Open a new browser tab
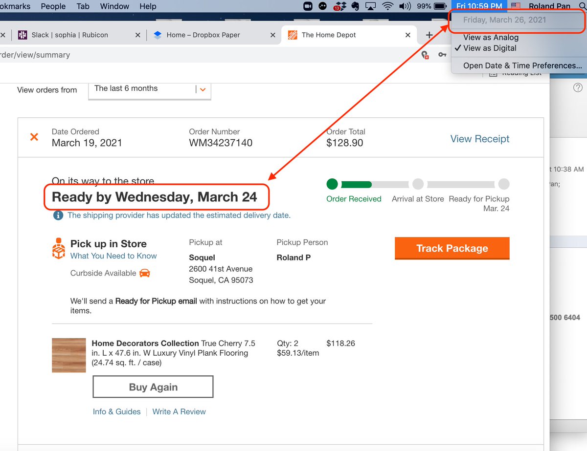Image resolution: width=587 pixels, height=451 pixels. [x=429, y=35]
